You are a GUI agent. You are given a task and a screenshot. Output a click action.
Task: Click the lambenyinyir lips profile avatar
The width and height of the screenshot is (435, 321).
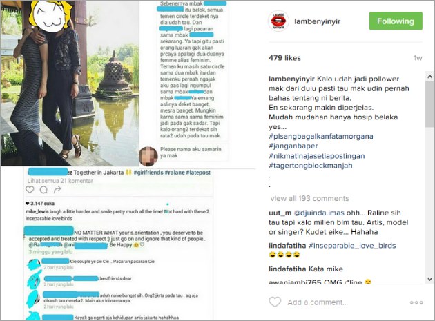coord(278,21)
